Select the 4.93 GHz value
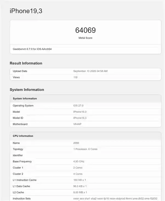Screen dimensions: 165x201 tap(79, 162)
